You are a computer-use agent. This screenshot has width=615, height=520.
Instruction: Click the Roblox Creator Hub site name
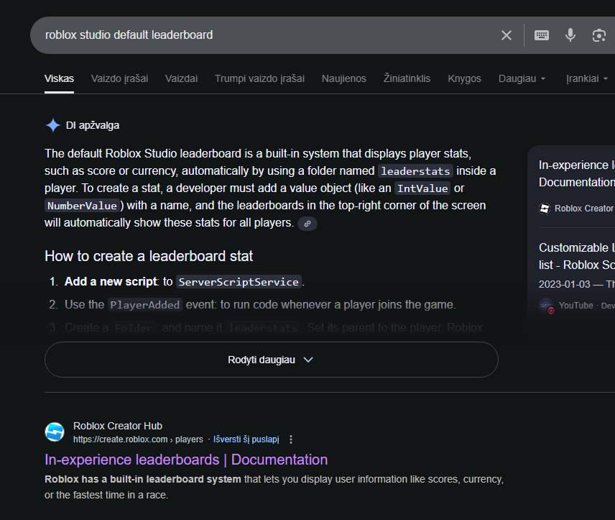118,426
